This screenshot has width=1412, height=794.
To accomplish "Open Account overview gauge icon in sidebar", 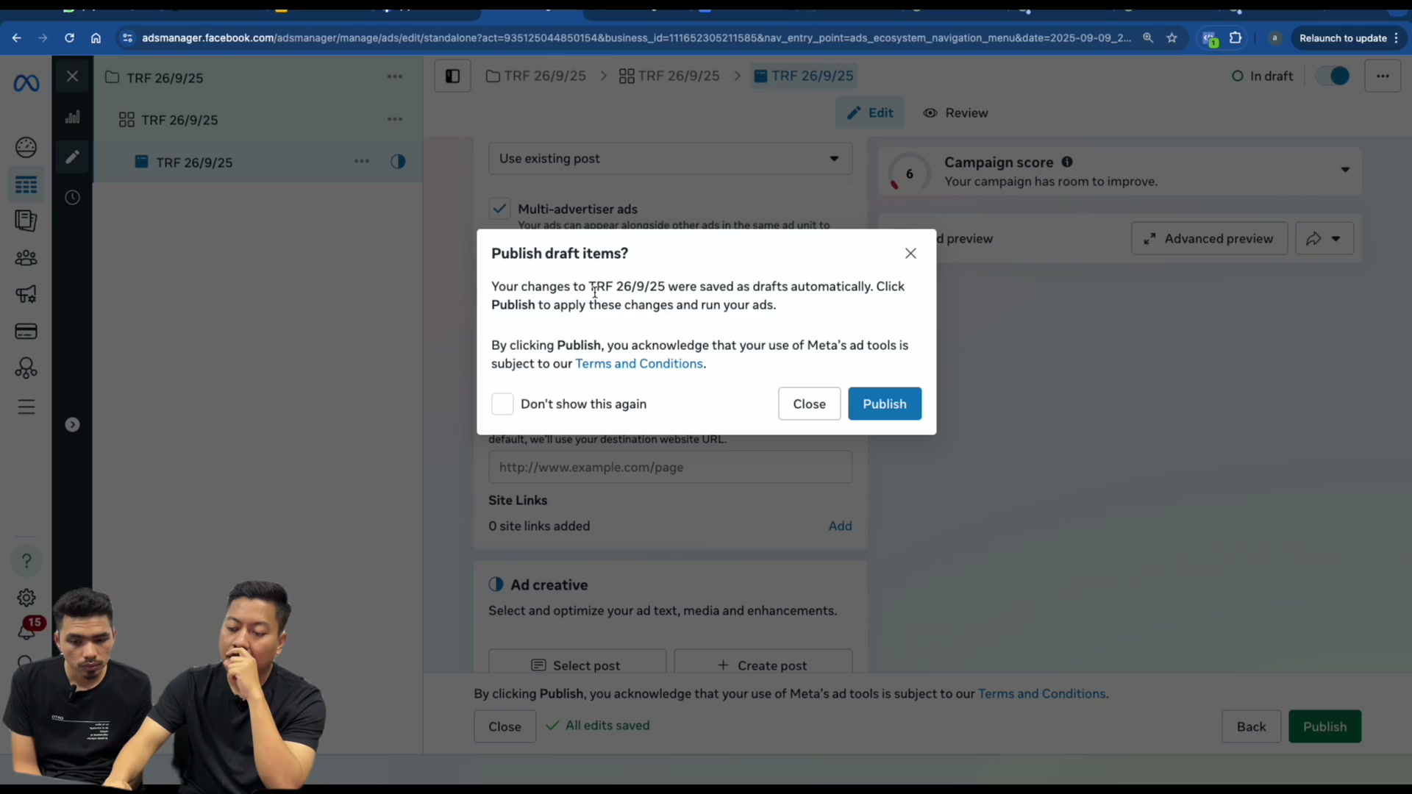I will click(26, 148).
